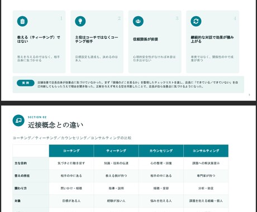The image size is (257, 212).
Task: Click 相手の中にある in the コーチング column
Action: pos(72,176)
